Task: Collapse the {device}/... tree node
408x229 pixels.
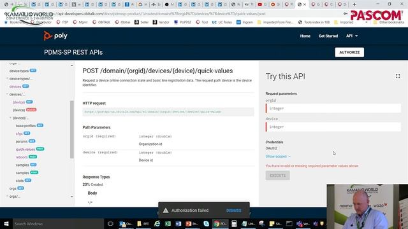Action: point(11,118)
